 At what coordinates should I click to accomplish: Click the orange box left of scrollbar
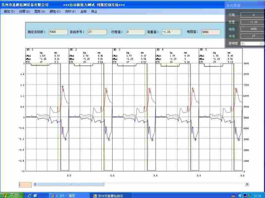(25, 184)
